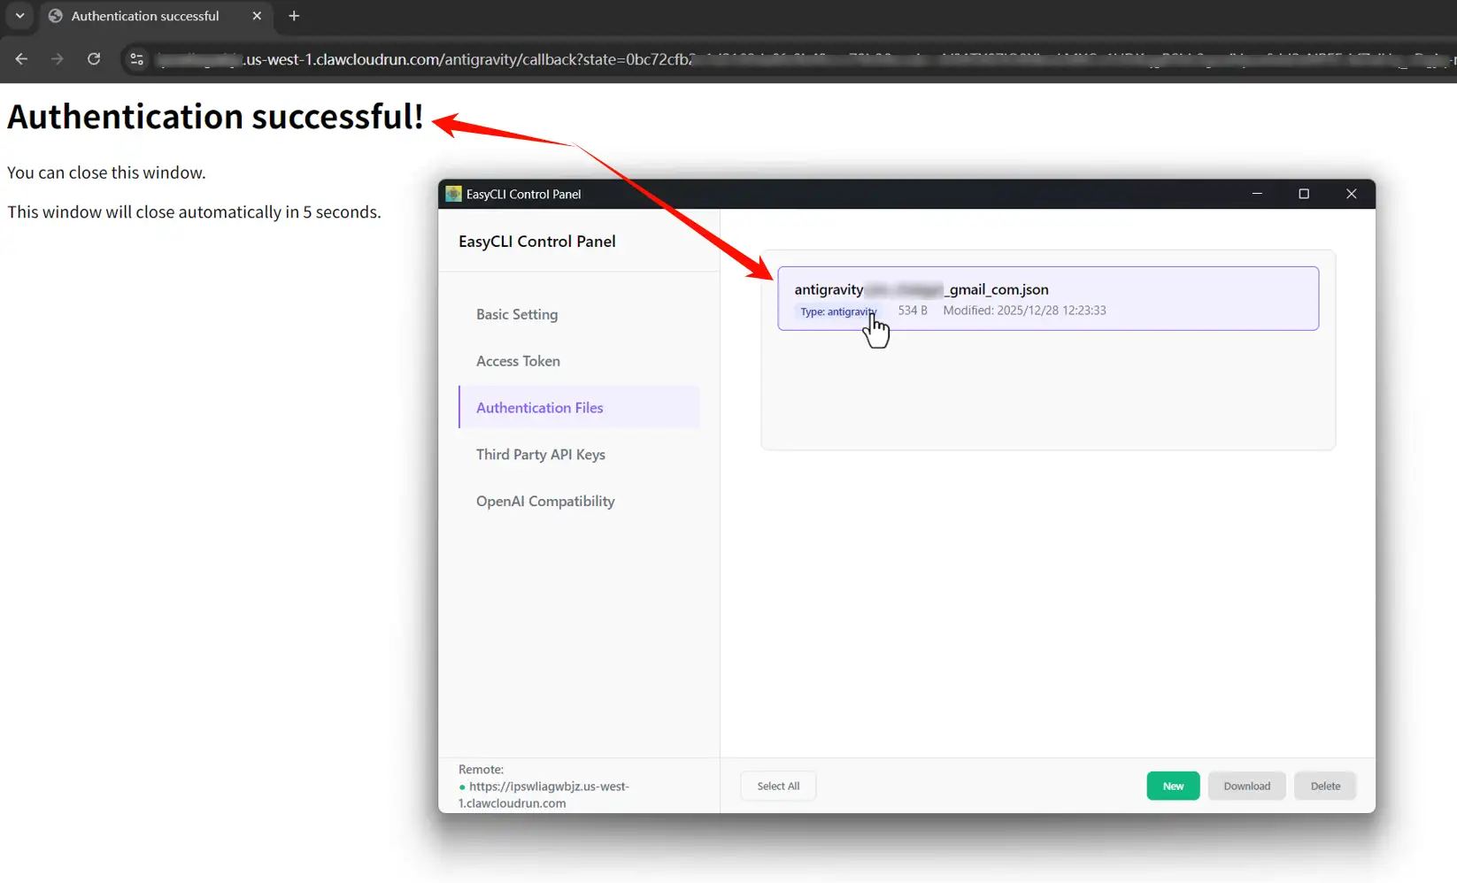Click the EasyCLI app icon in title bar

pyautogui.click(x=453, y=194)
